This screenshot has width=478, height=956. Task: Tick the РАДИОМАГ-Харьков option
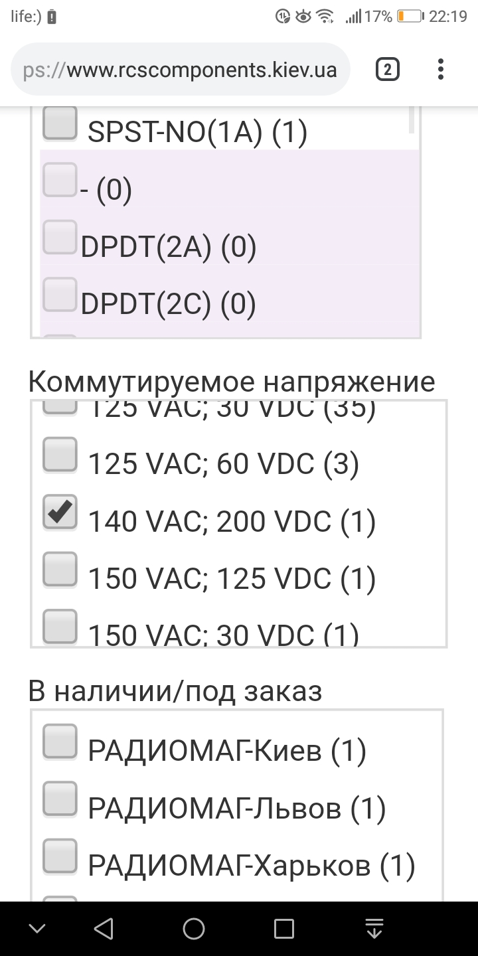[x=60, y=856]
